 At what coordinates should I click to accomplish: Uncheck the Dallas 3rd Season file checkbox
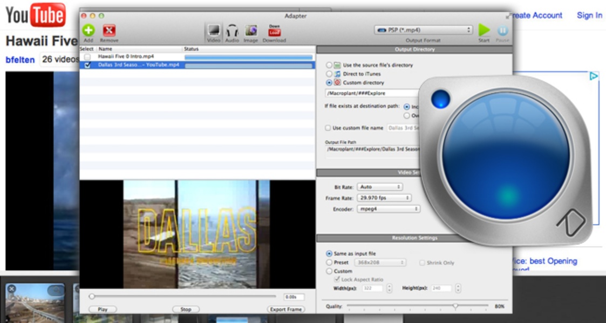[x=87, y=65]
